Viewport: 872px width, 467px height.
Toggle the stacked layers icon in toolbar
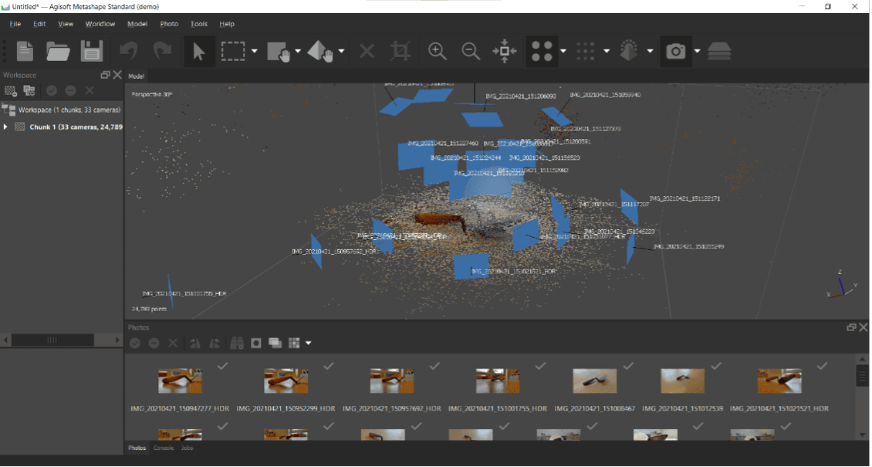(719, 52)
